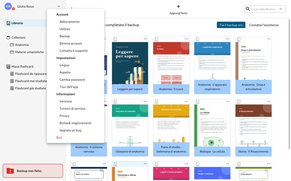Click the Collezioni icon in sidebar
Image resolution: width=291 pixels, height=181 pixels.
pos(8,37)
